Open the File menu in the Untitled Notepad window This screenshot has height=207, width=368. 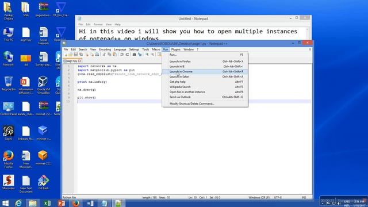click(80, 24)
